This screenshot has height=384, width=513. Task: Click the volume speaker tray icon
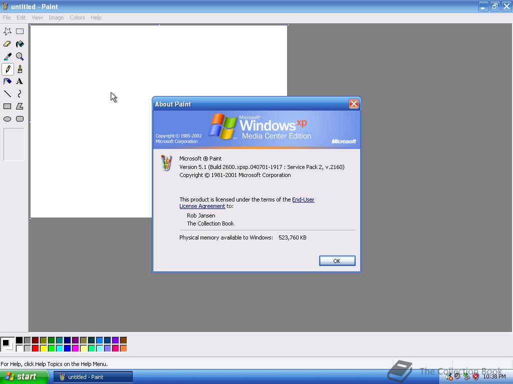pyautogui.click(x=457, y=376)
